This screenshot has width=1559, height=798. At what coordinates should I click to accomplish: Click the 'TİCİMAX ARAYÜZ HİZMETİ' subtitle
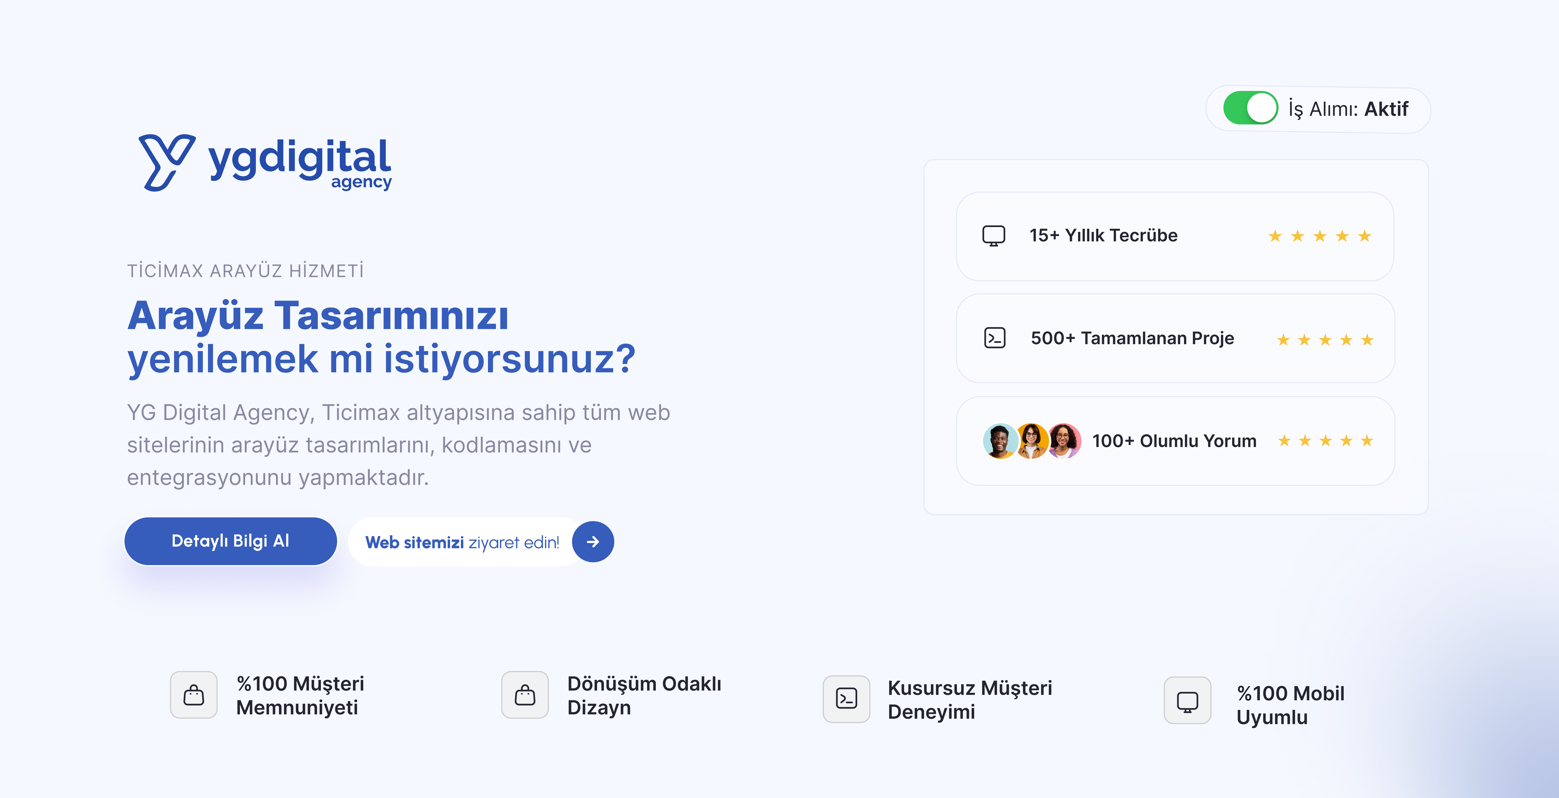[x=246, y=270]
